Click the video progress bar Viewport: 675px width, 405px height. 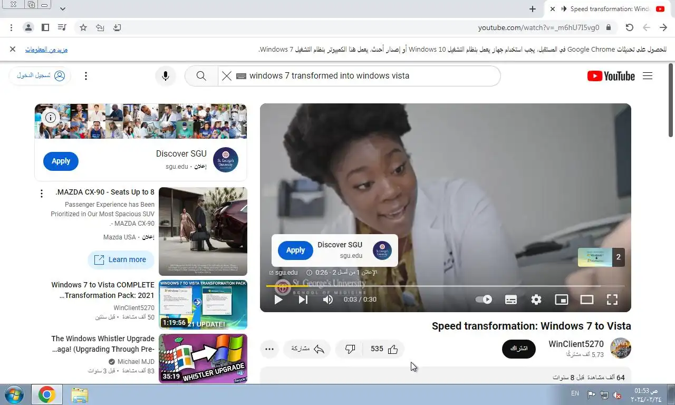point(446,286)
